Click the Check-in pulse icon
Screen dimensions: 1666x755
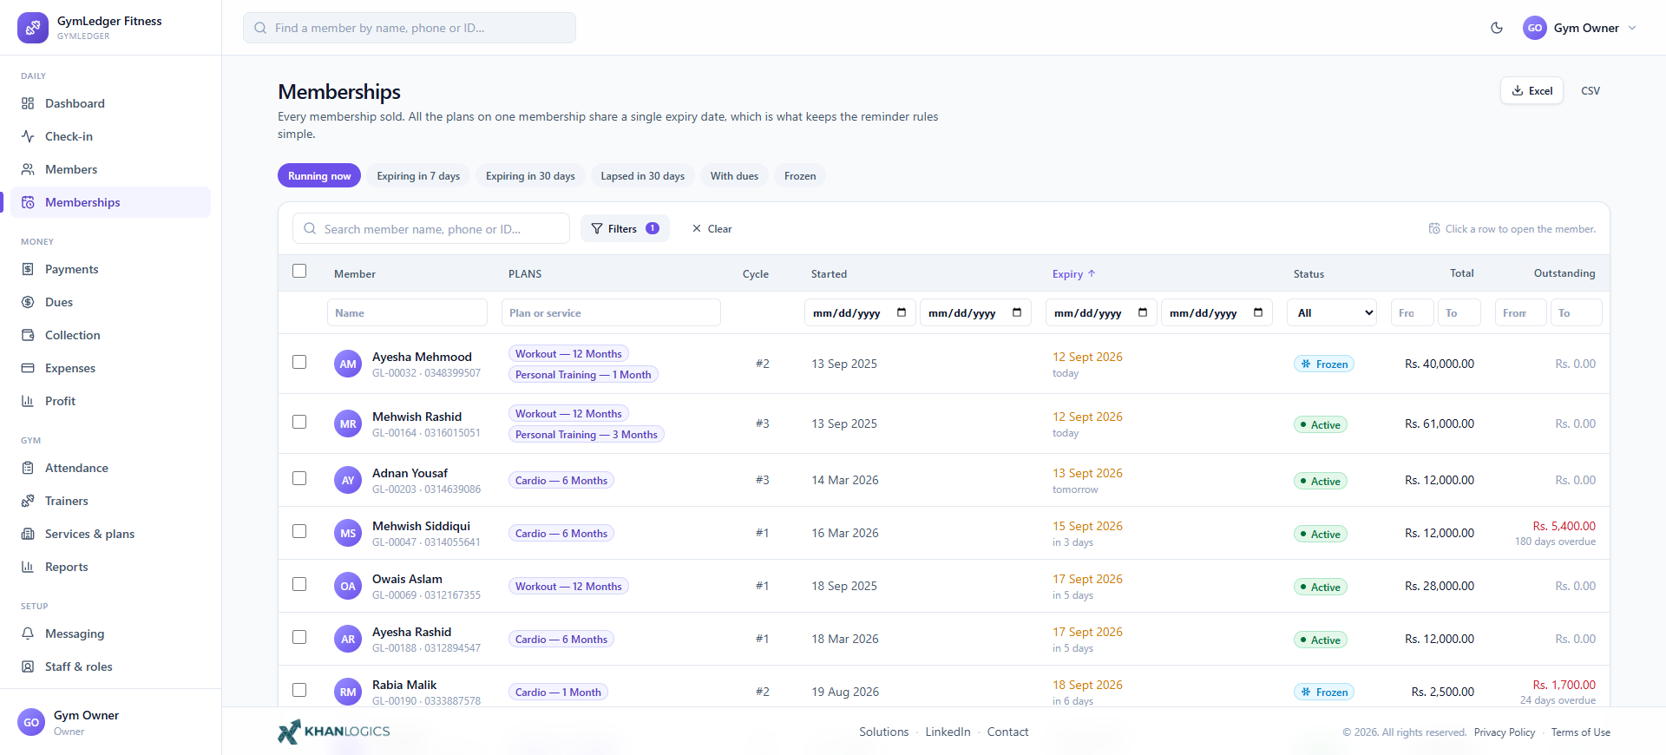coord(28,136)
